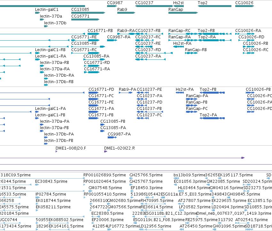Screen dimensions: 272x231
Task: Open the RanGap gene label
Action: [x=176, y=10]
